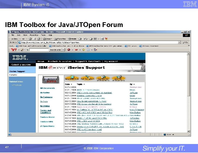Image resolution: width=198 pixels, height=153 pixels.
Task: Open the By Author view link
Action: click(x=45, y=92)
